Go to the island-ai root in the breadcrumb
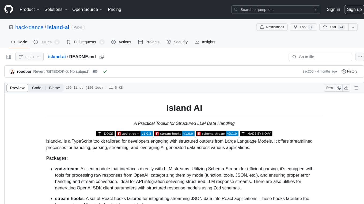The height and width of the screenshot is (204, 364). [x=57, y=57]
